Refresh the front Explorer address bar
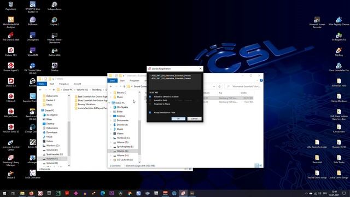350x197 pixels. (219, 86)
